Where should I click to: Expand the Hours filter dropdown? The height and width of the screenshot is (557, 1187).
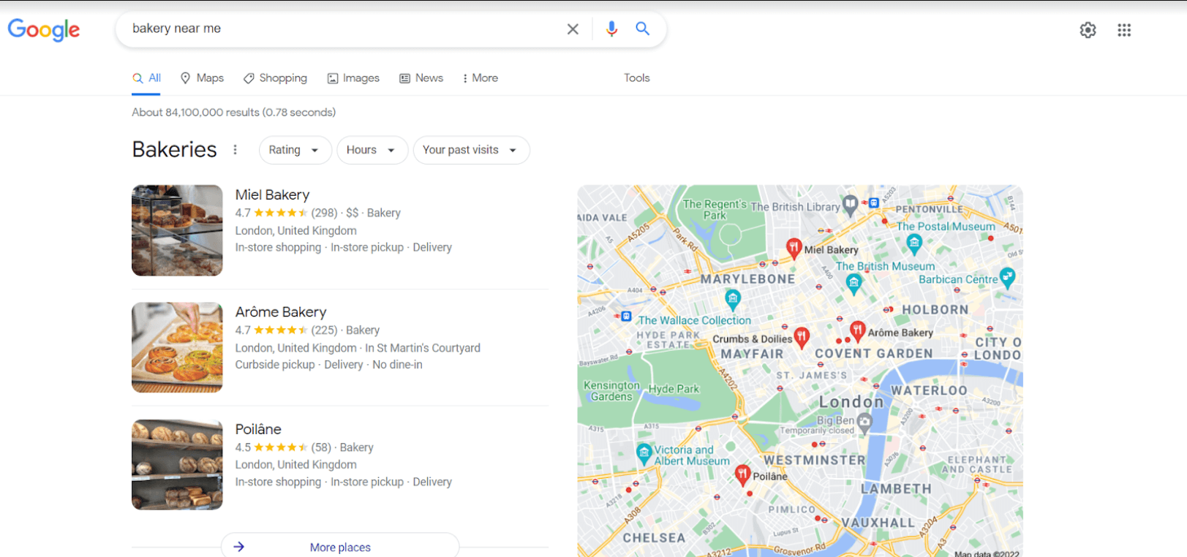click(x=372, y=150)
